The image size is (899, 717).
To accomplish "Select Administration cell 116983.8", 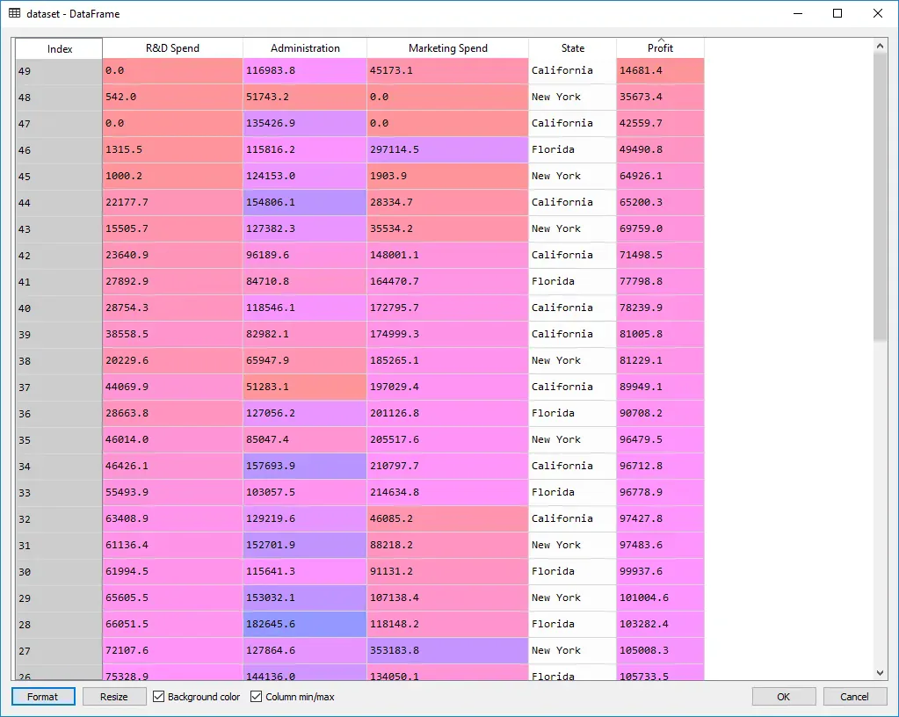I will [x=304, y=70].
